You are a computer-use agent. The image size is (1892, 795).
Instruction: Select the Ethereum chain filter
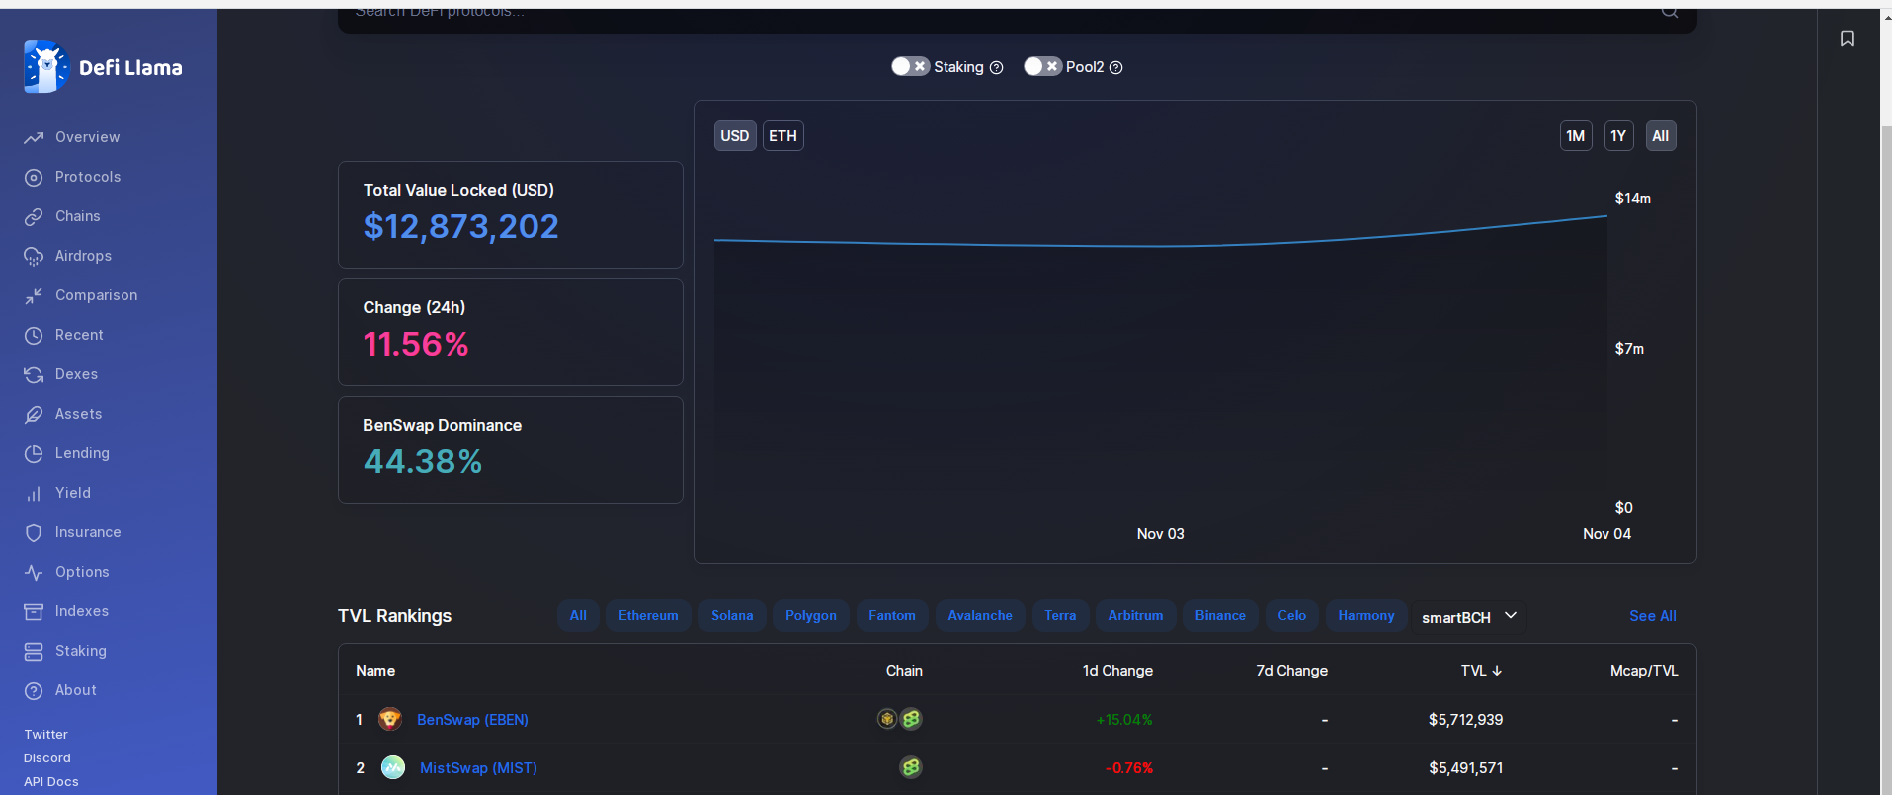[648, 615]
